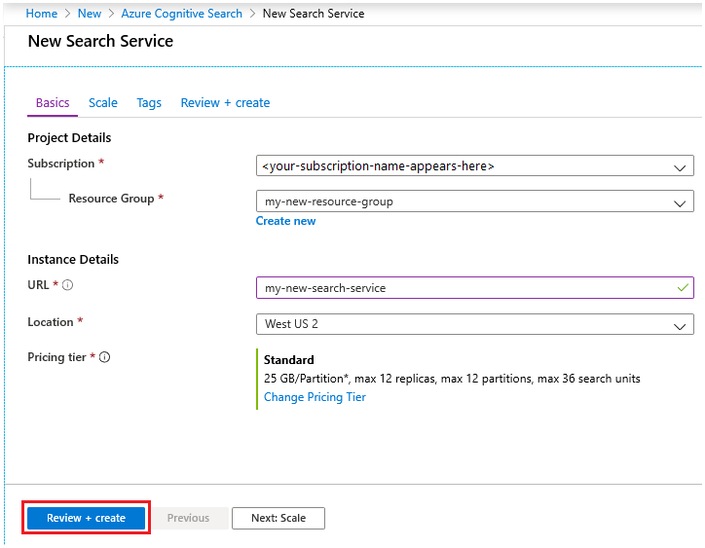
Task: Expand the Resource Group dropdown
Action: (x=474, y=202)
